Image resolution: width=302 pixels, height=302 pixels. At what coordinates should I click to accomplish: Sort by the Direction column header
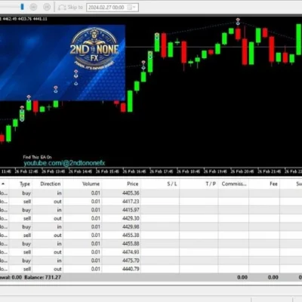click(51, 183)
